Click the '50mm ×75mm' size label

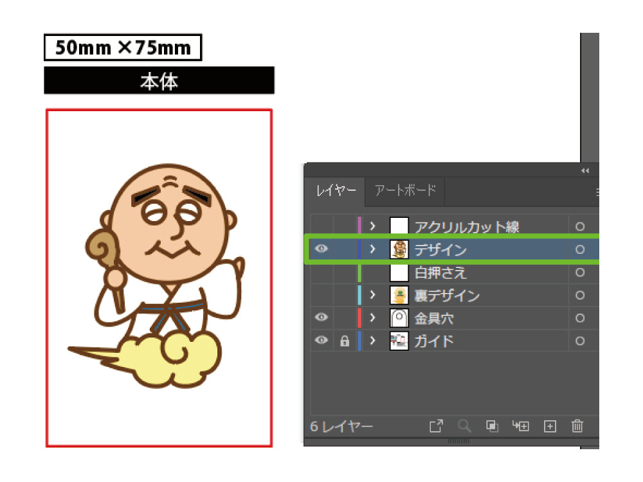123,48
